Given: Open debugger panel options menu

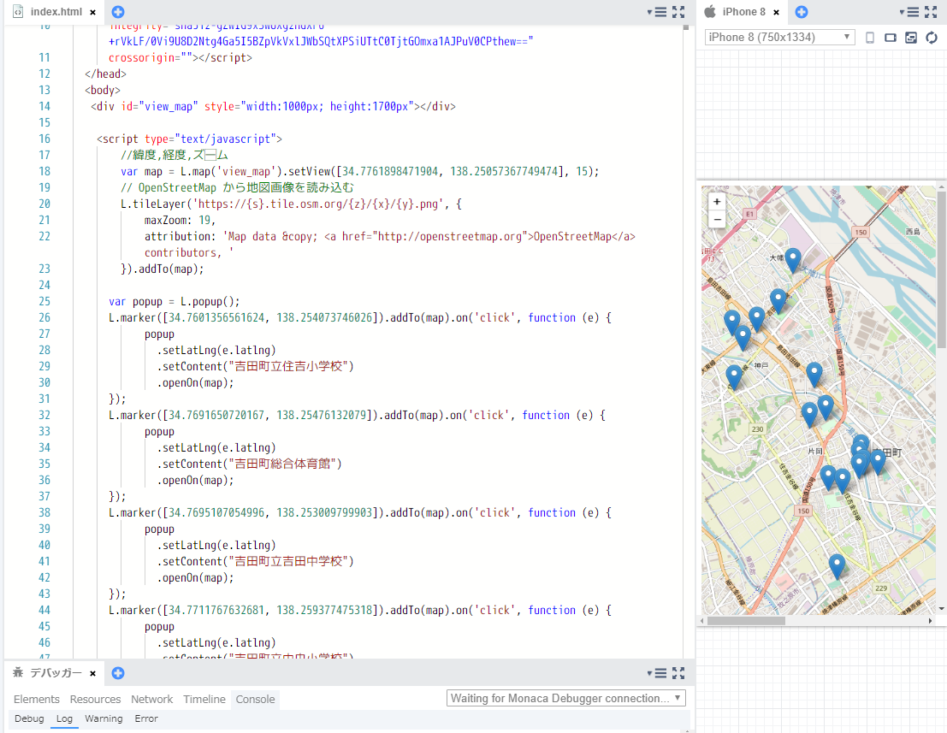Looking at the screenshot, I should (x=658, y=673).
